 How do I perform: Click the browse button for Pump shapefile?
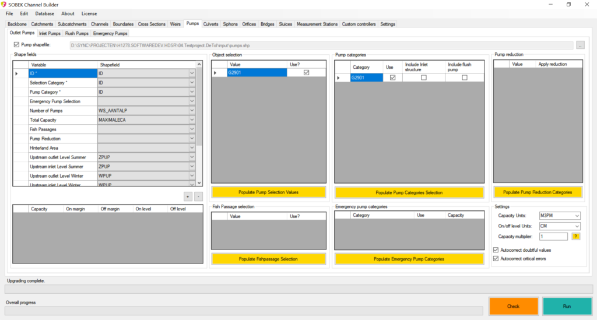tap(580, 45)
